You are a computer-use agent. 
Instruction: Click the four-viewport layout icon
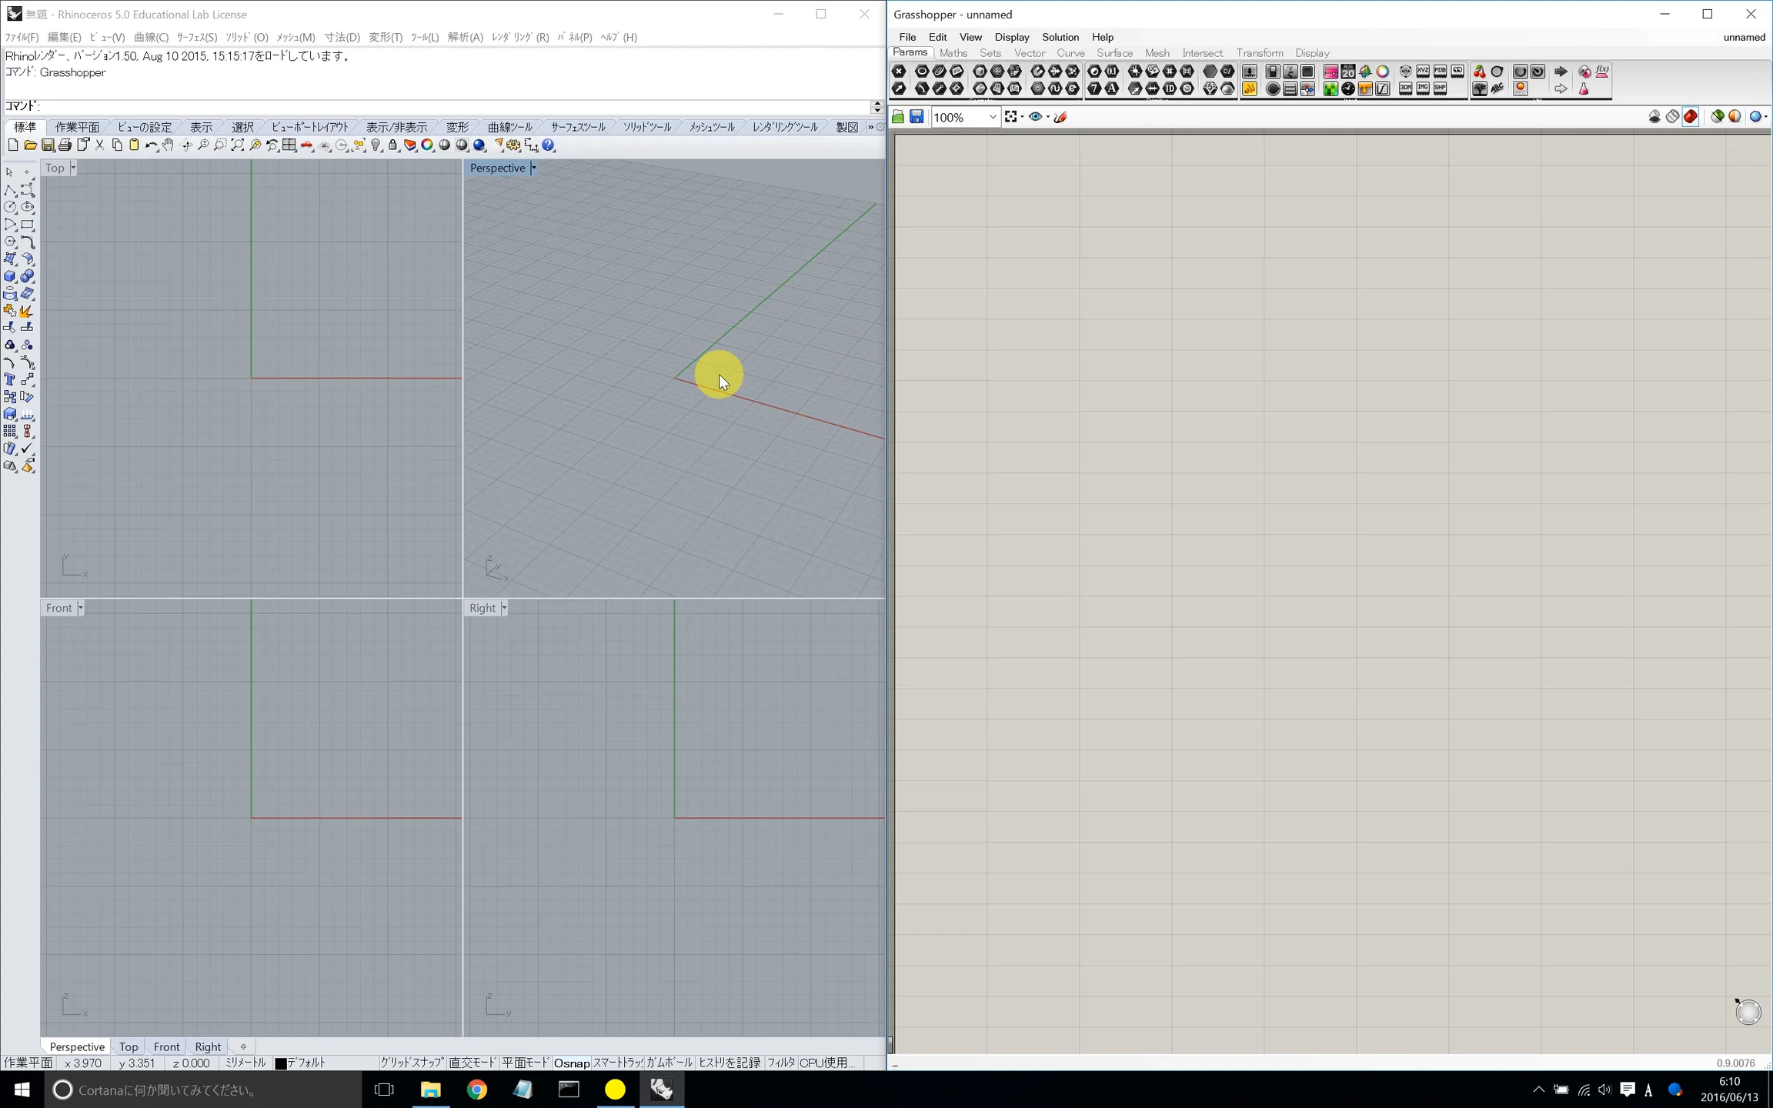(x=289, y=145)
